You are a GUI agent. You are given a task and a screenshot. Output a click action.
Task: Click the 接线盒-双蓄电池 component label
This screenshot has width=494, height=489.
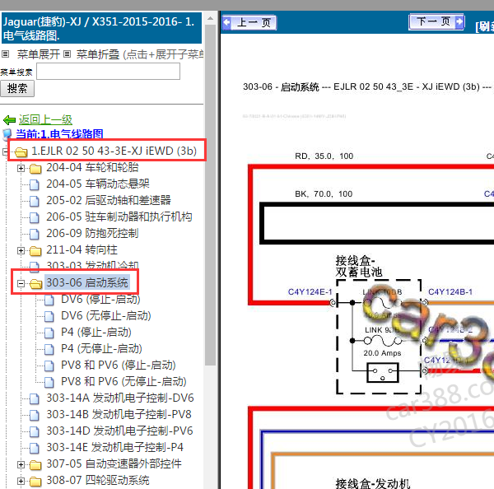tap(358, 266)
